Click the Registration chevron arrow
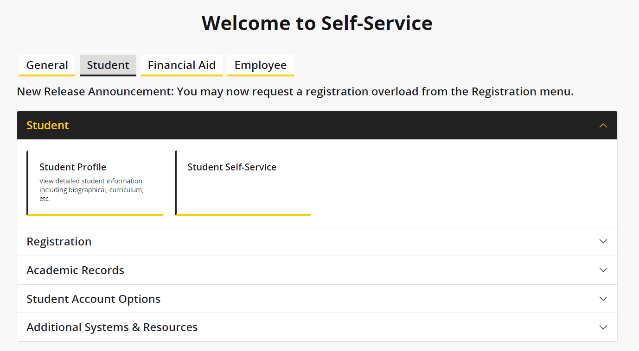639x351 pixels. coord(603,241)
